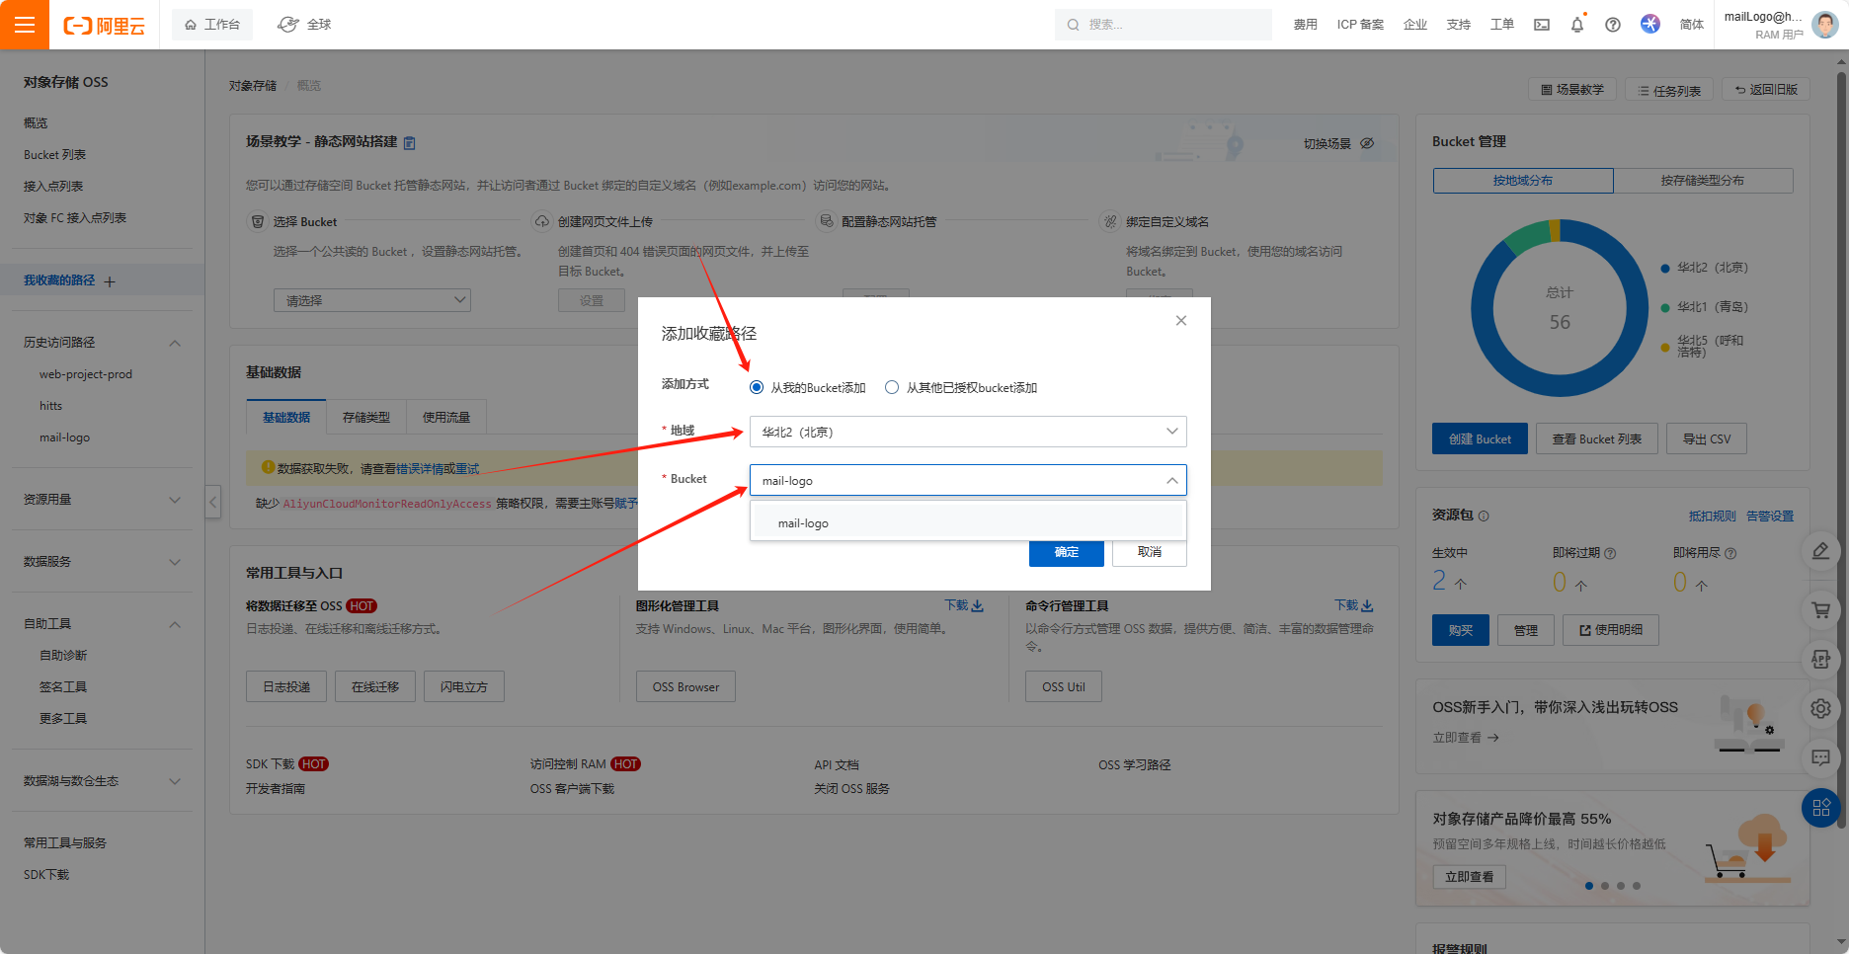The image size is (1849, 954).
Task: Open Bucket 列表 in the sidebar
Action: [x=55, y=155]
